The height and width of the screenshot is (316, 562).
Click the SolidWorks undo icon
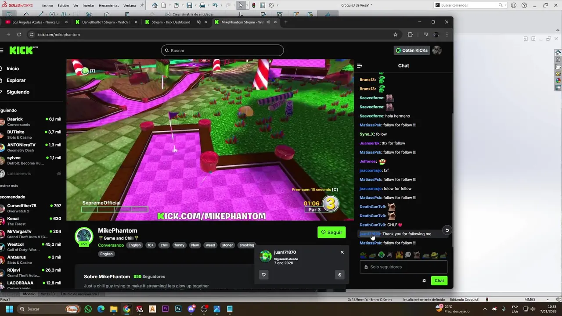215,5
